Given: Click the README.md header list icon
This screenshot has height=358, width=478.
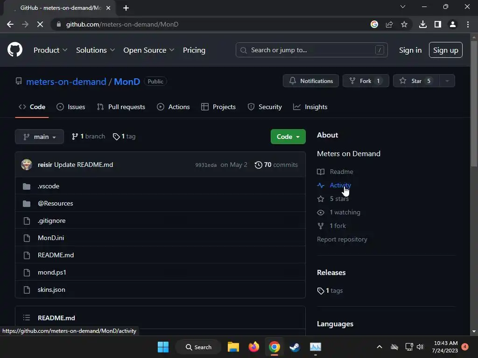Looking at the screenshot, I should pos(27,318).
